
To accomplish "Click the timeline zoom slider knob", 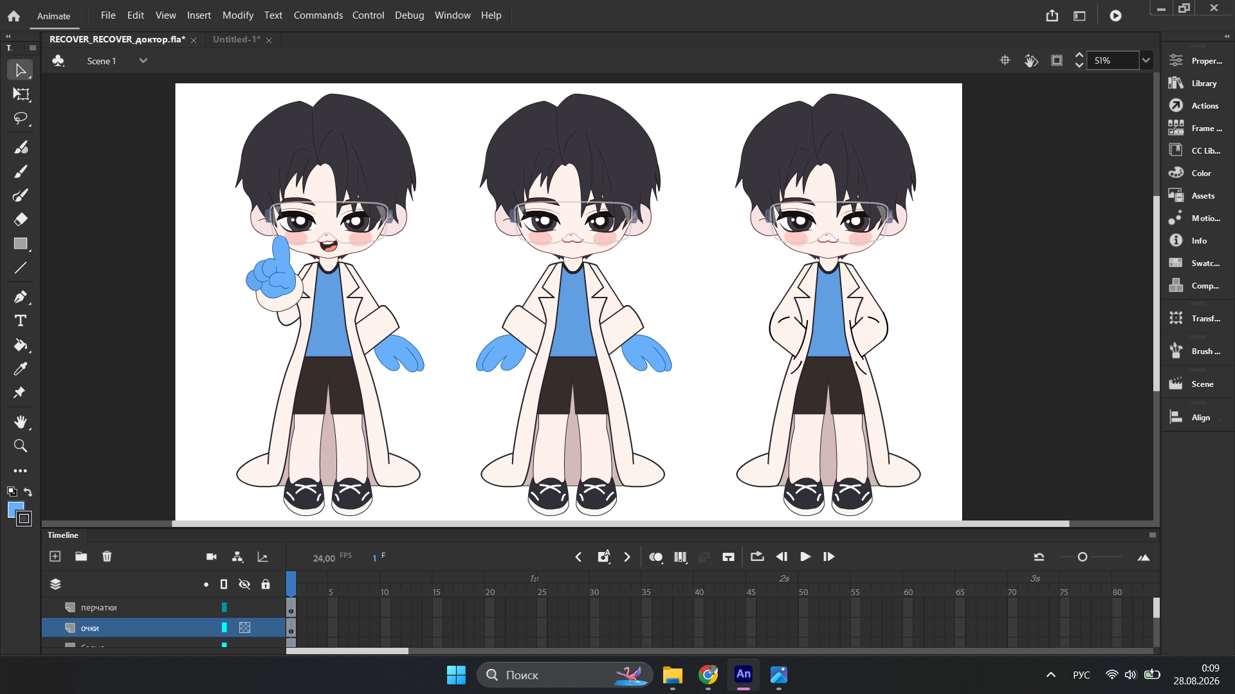I will pyautogui.click(x=1083, y=557).
